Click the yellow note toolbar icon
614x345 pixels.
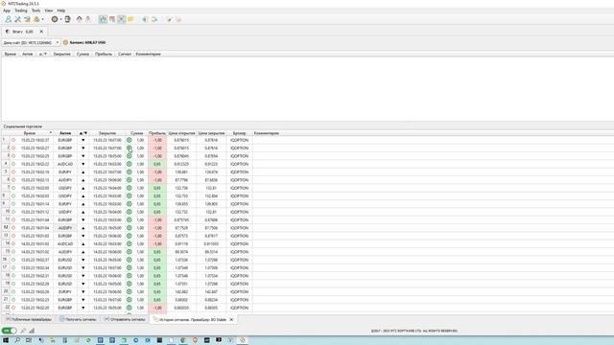(130, 19)
